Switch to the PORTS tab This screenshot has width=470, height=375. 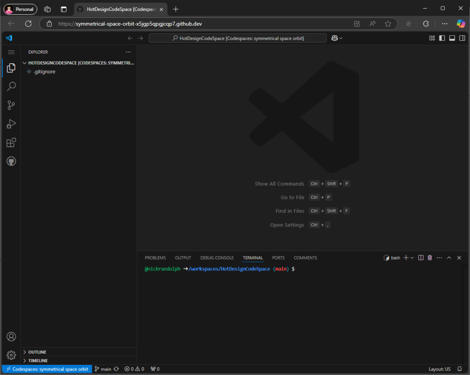[278, 258]
